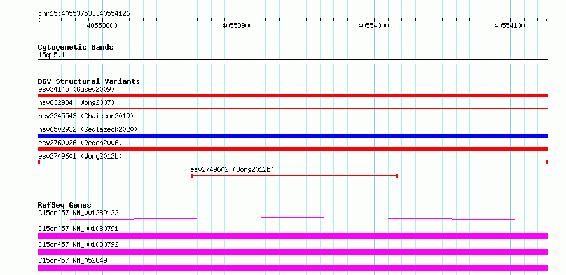Screen dimensions: 566x275
Task: Open esv34145 (Gusev2009) variant label
Action: 76,89
